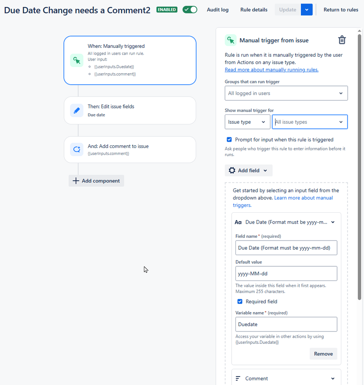Uncheck Prompt for input when rule is triggered
Screen dimensions: 364x385
click(x=229, y=140)
